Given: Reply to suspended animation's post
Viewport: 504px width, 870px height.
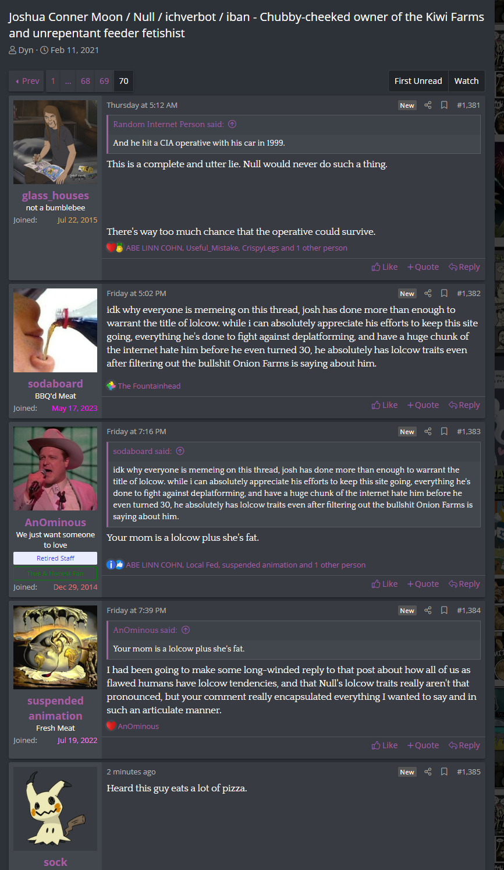Looking at the screenshot, I should (x=464, y=745).
